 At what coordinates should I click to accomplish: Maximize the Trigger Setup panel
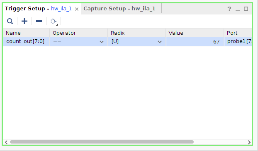[246, 9]
